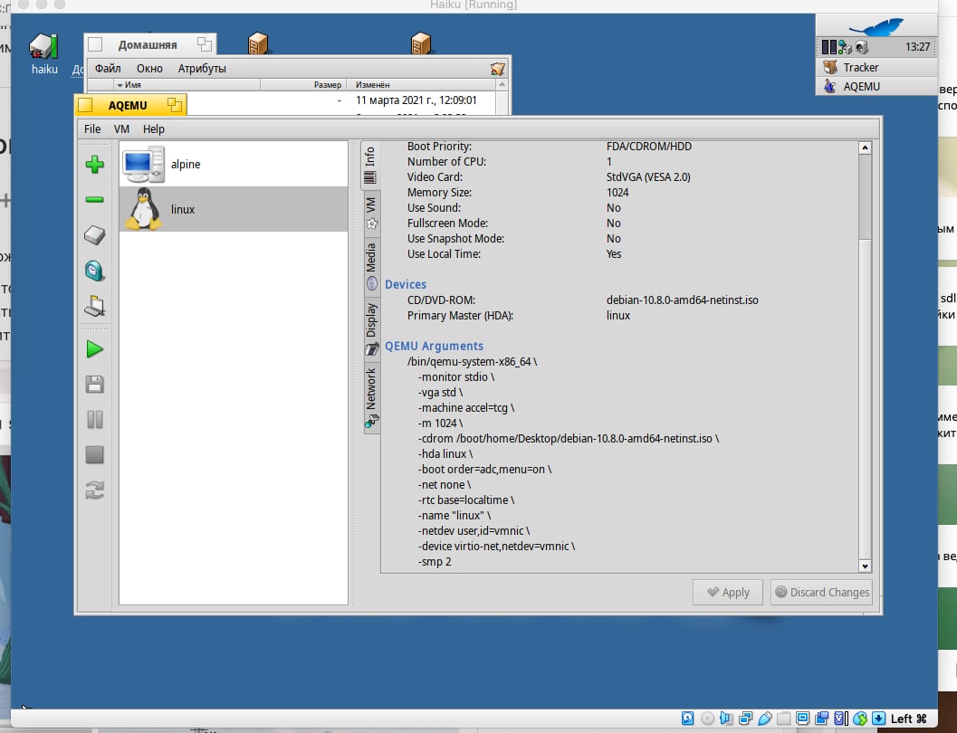Open Файл menu in Домашняя window
957x733 pixels.
[108, 68]
